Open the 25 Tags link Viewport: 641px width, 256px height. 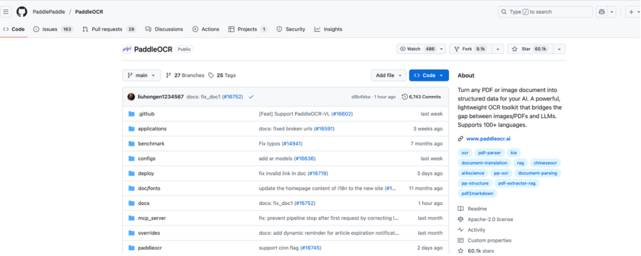click(222, 75)
